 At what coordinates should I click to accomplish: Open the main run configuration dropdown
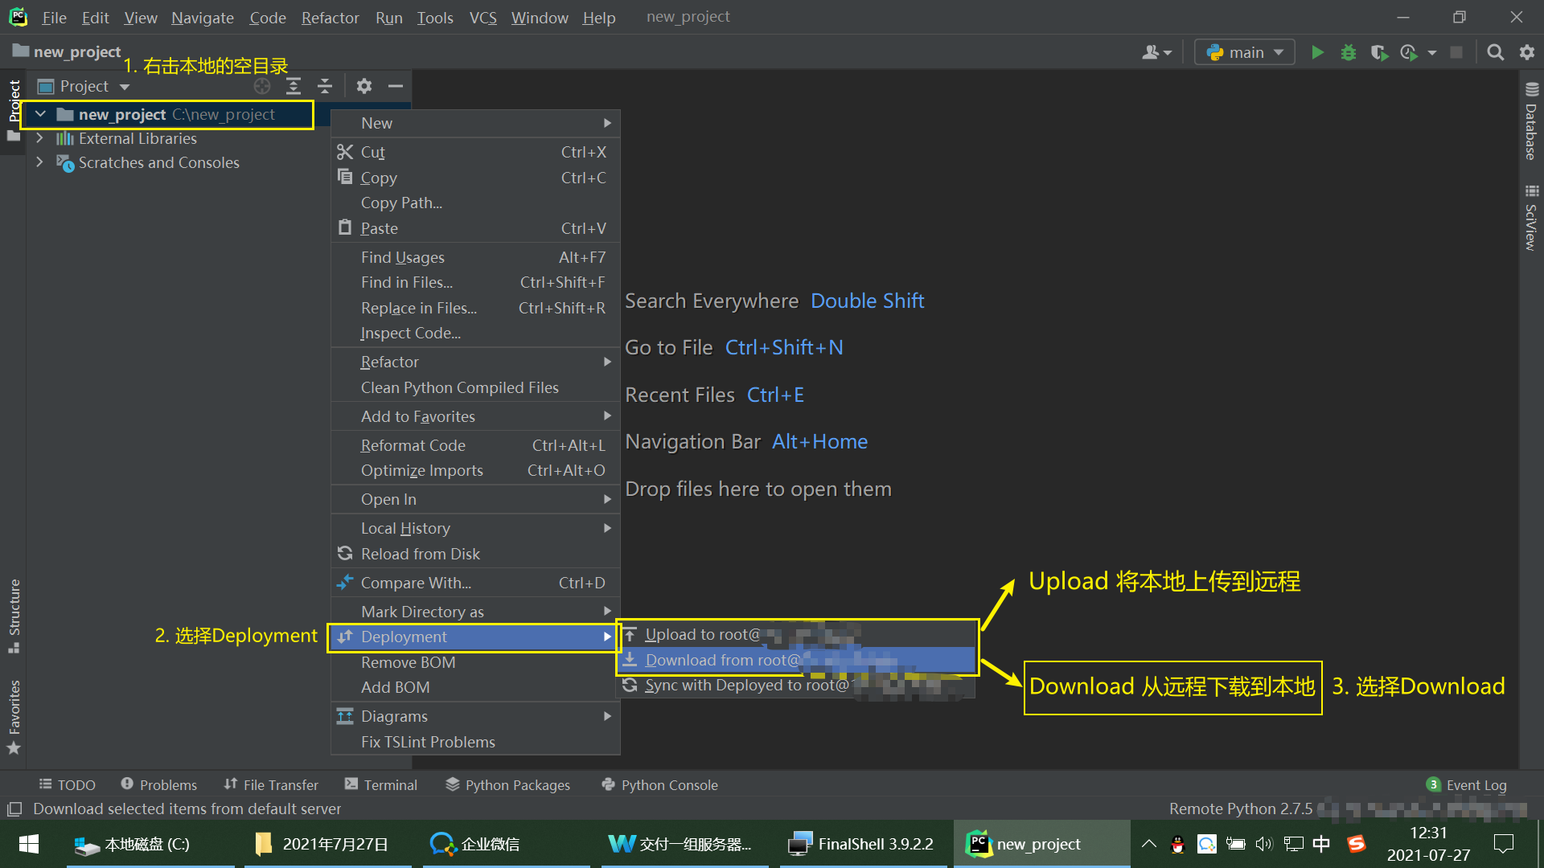pyautogui.click(x=1245, y=52)
